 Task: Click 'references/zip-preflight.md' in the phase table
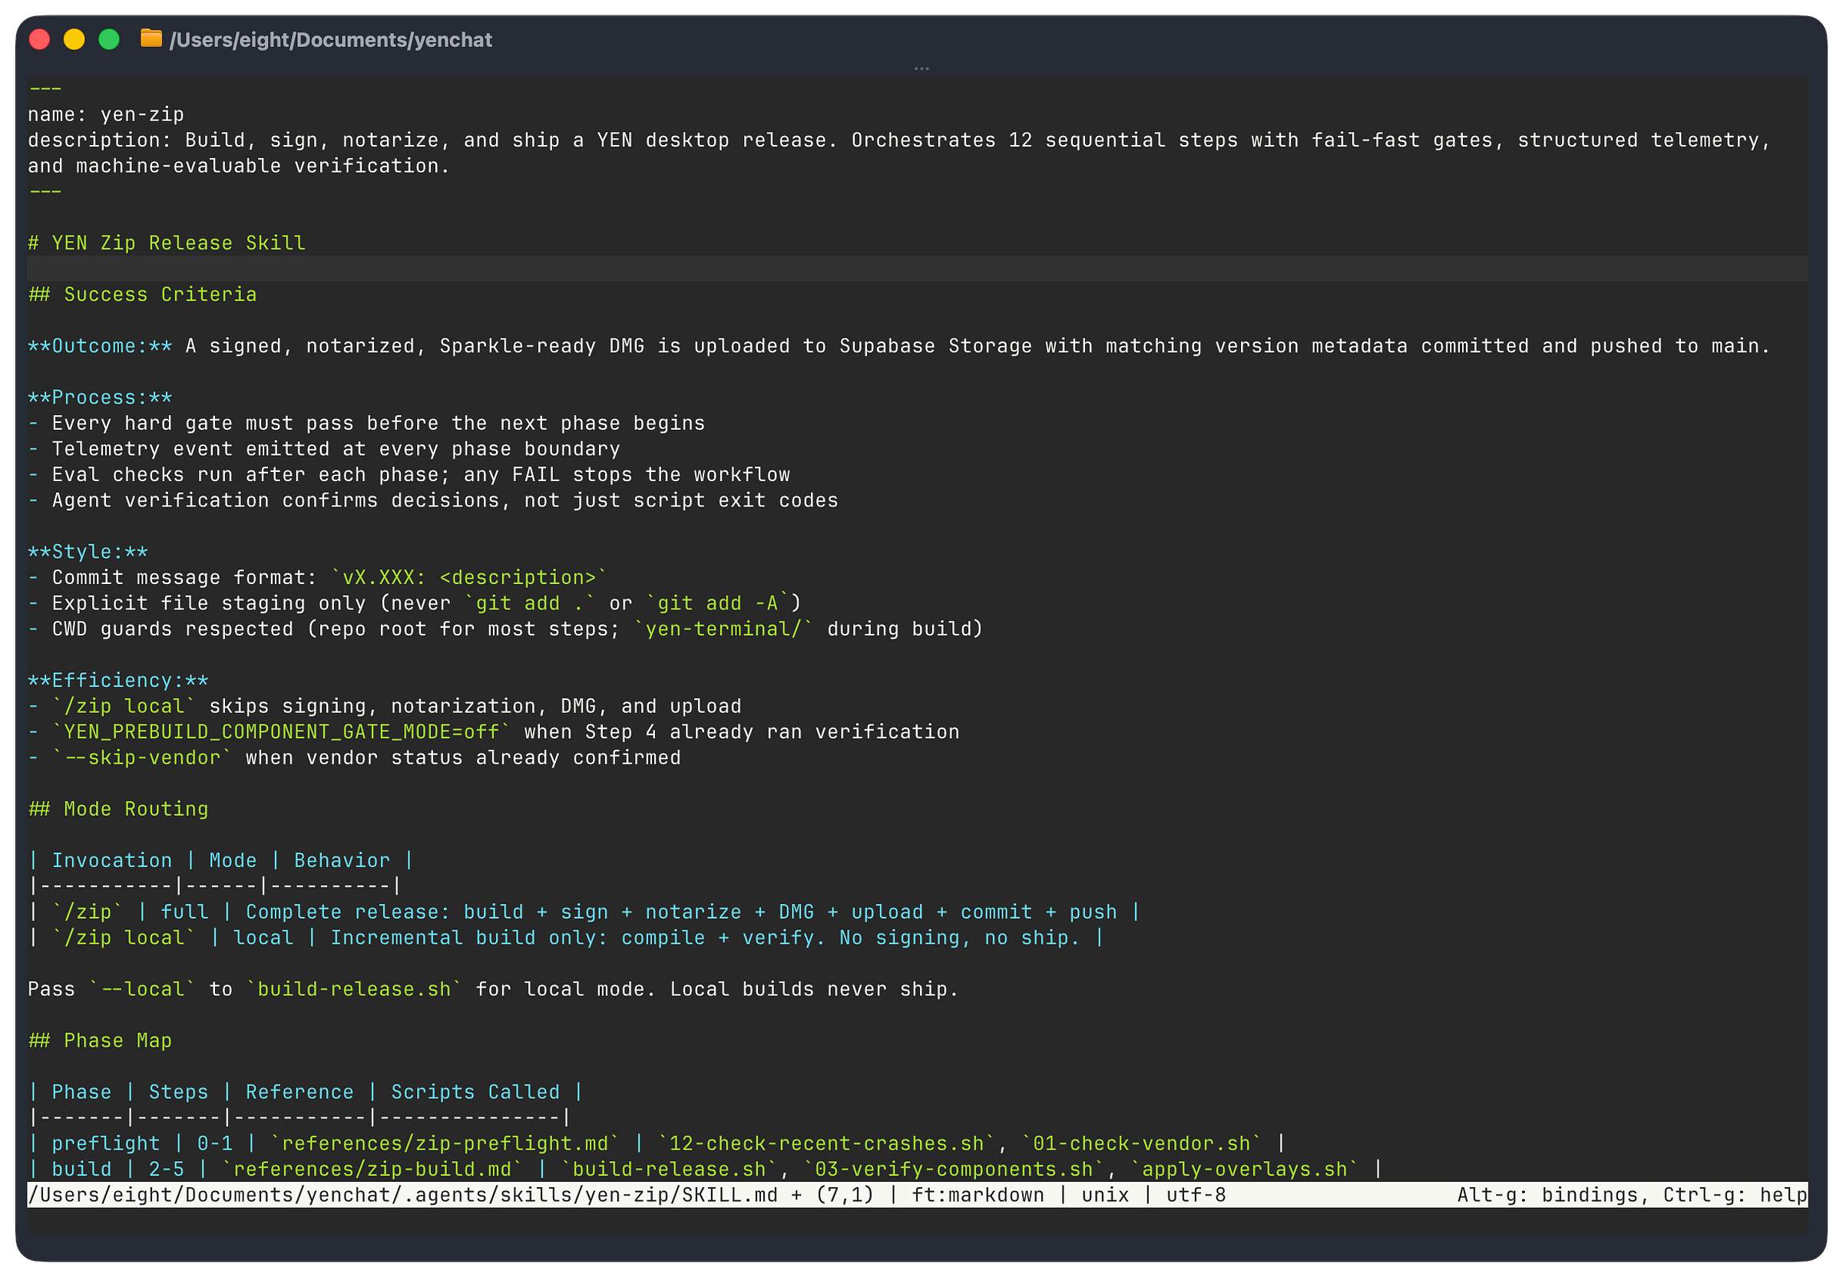point(445,1144)
